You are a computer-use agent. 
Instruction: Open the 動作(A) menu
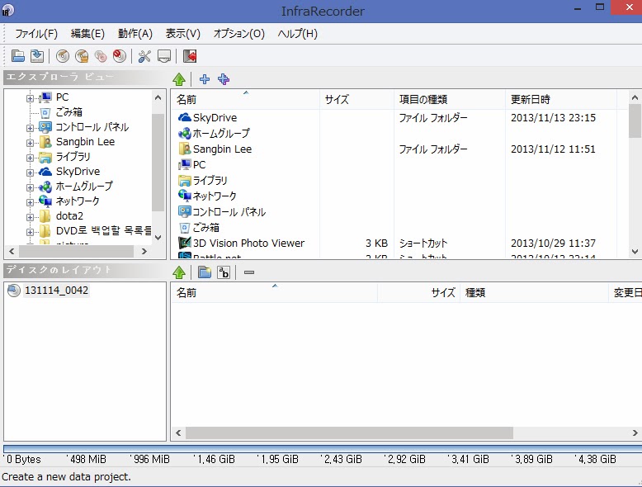click(135, 34)
